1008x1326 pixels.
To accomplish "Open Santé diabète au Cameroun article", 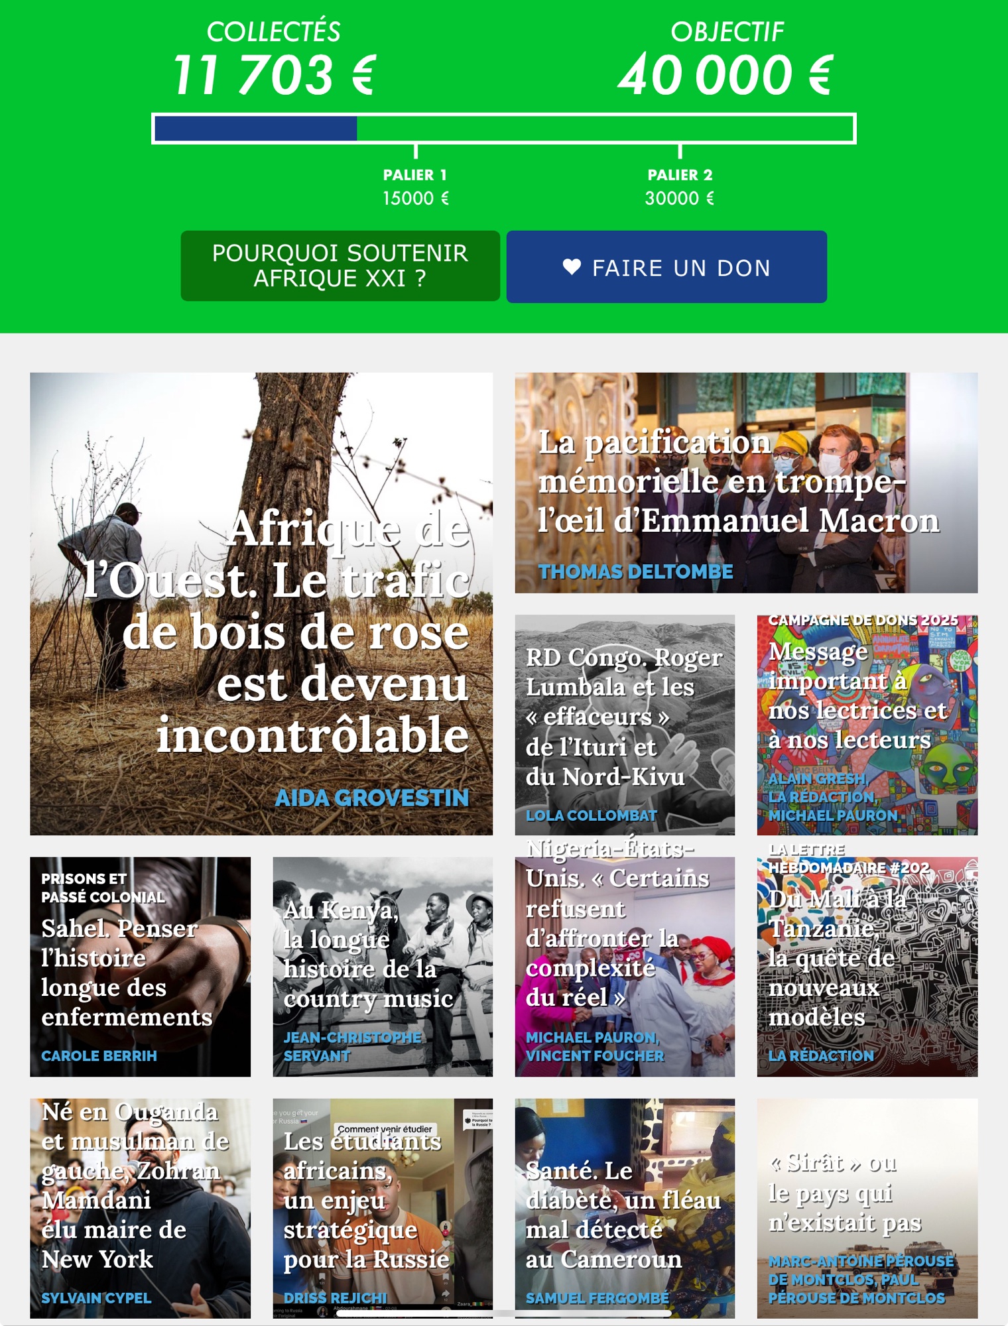I will pyautogui.click(x=625, y=1208).
